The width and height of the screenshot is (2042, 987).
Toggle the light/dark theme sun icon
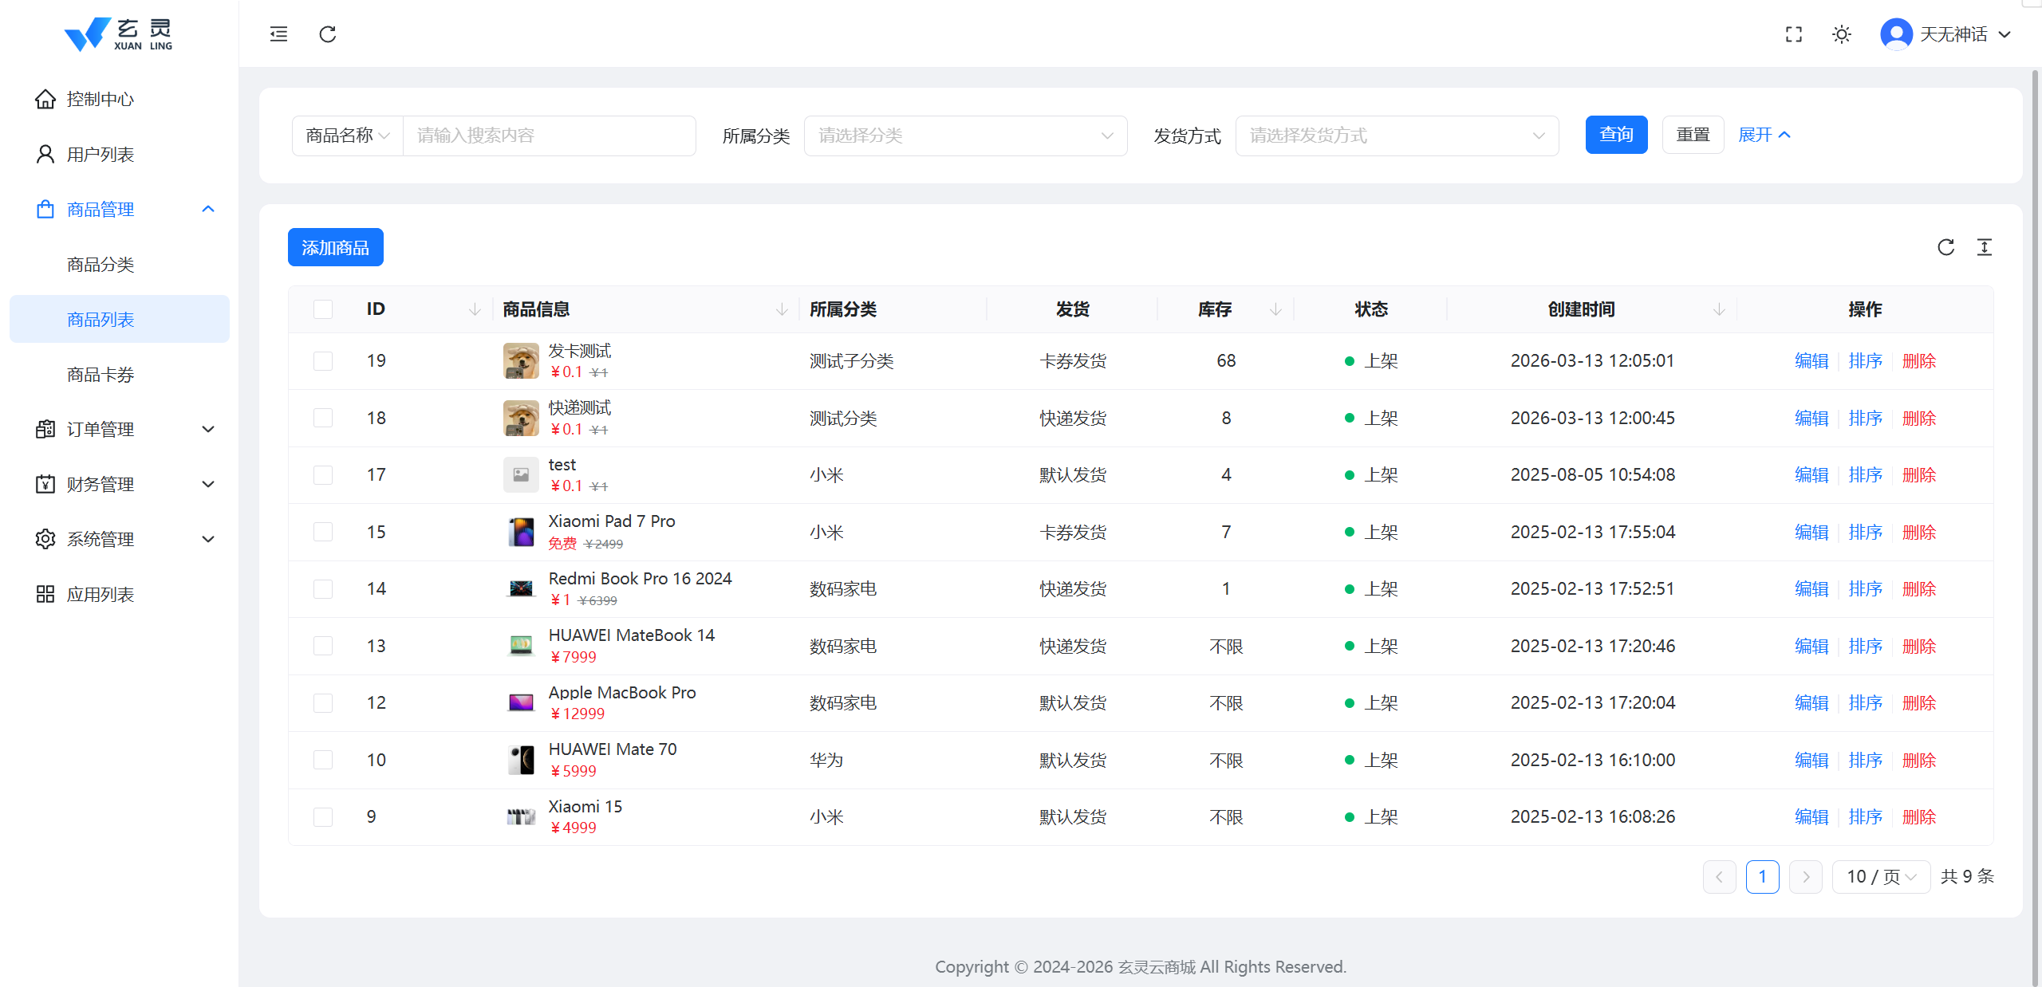click(x=1842, y=34)
